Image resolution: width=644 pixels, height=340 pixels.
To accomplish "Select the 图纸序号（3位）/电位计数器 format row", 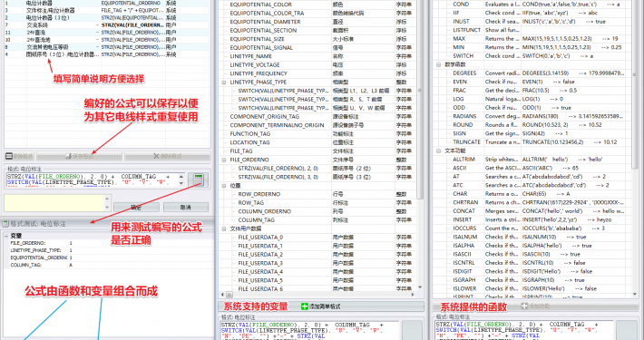I will (107, 54).
